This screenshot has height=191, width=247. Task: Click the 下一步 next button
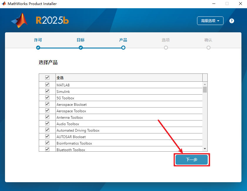click(x=191, y=160)
